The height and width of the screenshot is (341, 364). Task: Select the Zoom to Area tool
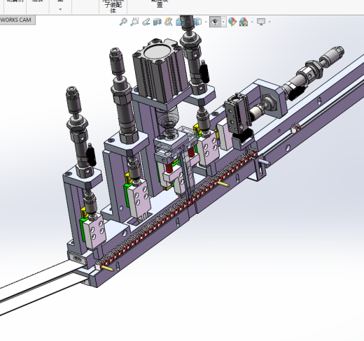tap(134, 22)
